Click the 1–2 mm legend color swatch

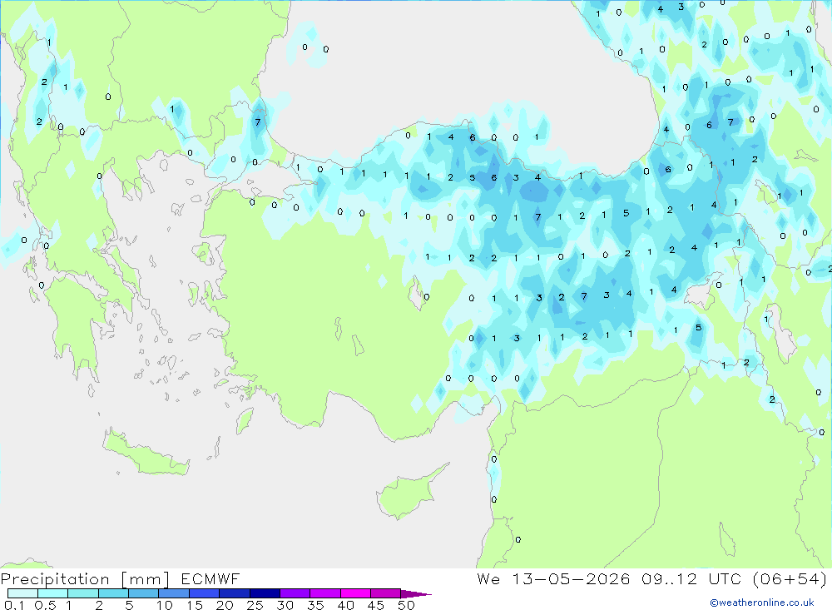[x=83, y=593]
